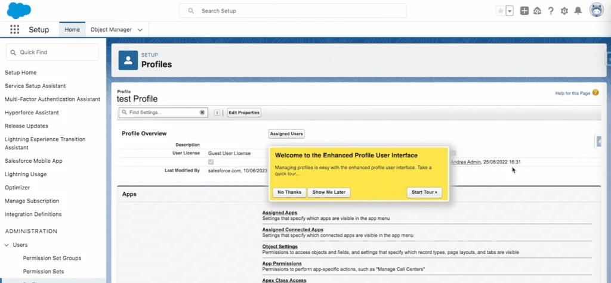
Task: Open Manage Subscription in sidebar
Action: 32,201
